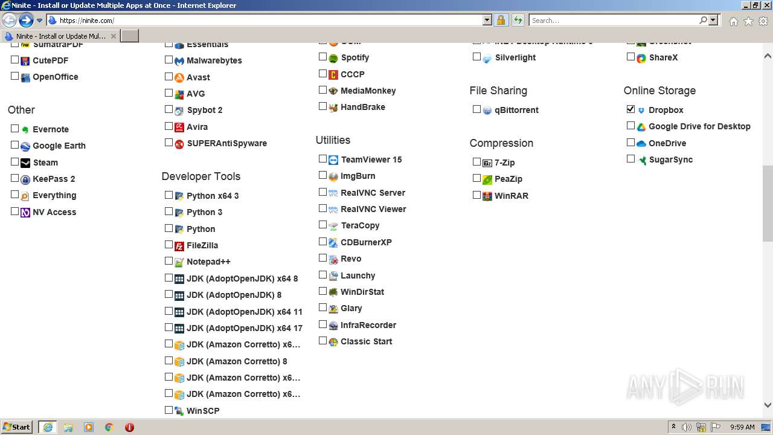Click the Glary label
This screenshot has width=773, height=435.
pos(351,308)
